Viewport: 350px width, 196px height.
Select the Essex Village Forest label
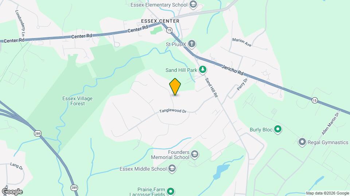tap(77, 101)
